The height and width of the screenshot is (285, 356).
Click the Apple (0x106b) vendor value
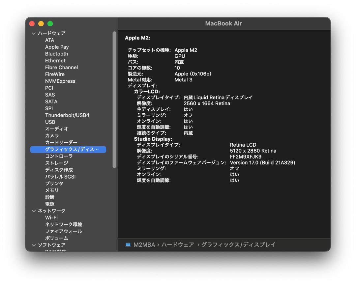(193, 74)
